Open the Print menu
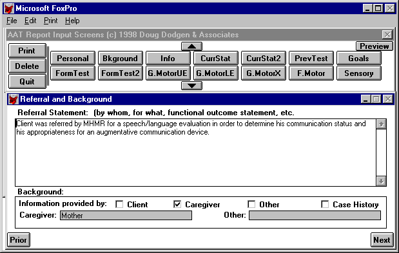Screen dimensions: 399x253 click(x=51, y=21)
